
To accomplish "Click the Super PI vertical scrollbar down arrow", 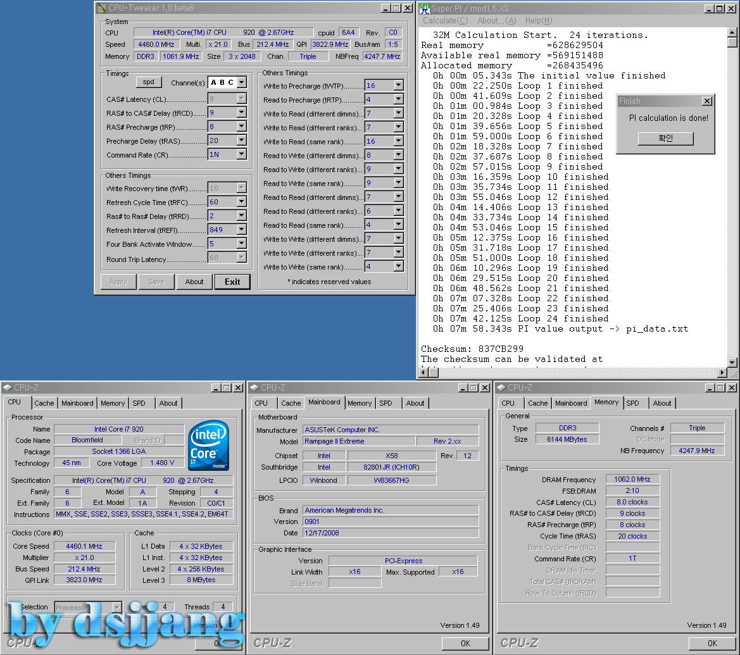I will point(732,363).
